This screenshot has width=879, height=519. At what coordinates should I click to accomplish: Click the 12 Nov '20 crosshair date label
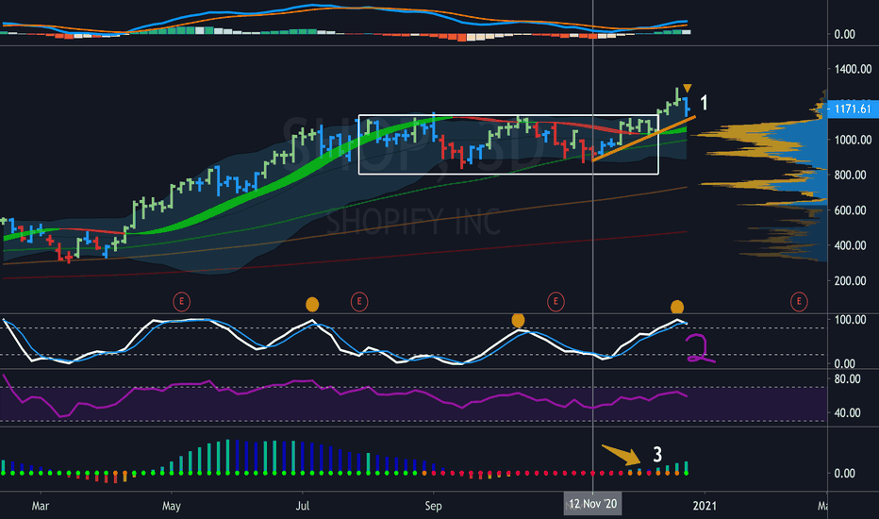[592, 504]
